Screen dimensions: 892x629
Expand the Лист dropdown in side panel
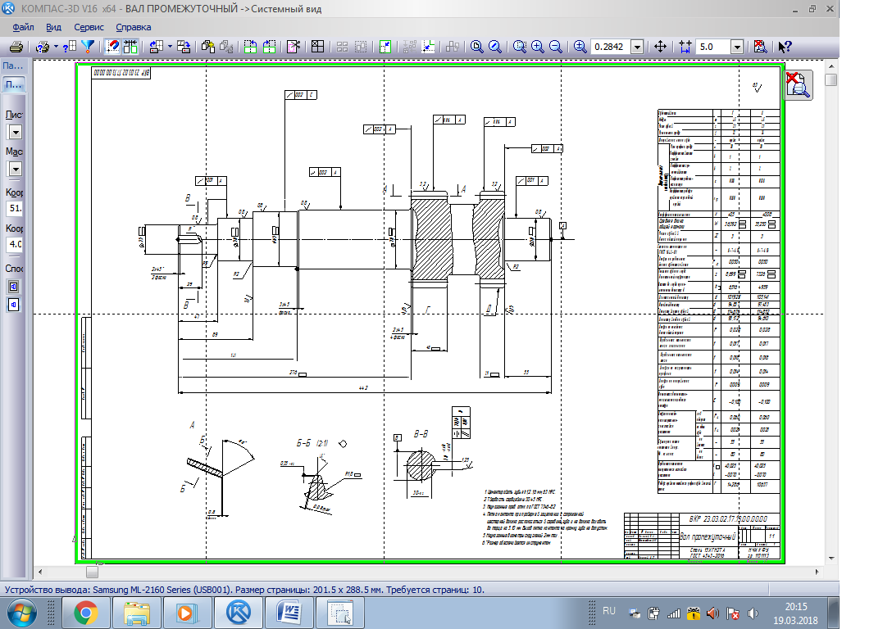tap(16, 133)
